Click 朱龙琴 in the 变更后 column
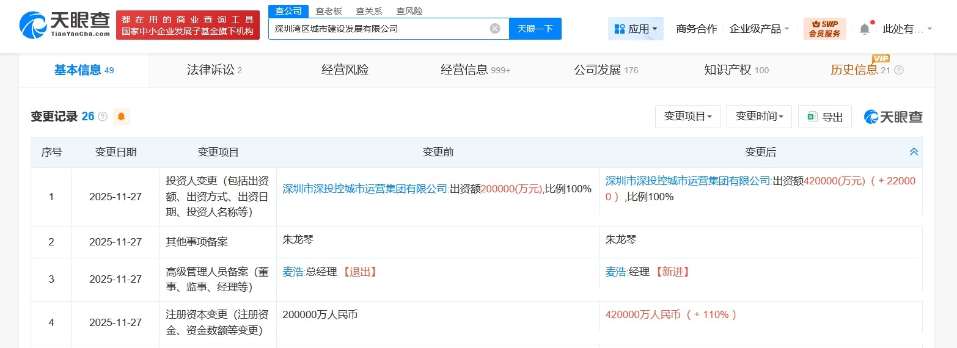This screenshot has height=348, width=957. coord(621,240)
